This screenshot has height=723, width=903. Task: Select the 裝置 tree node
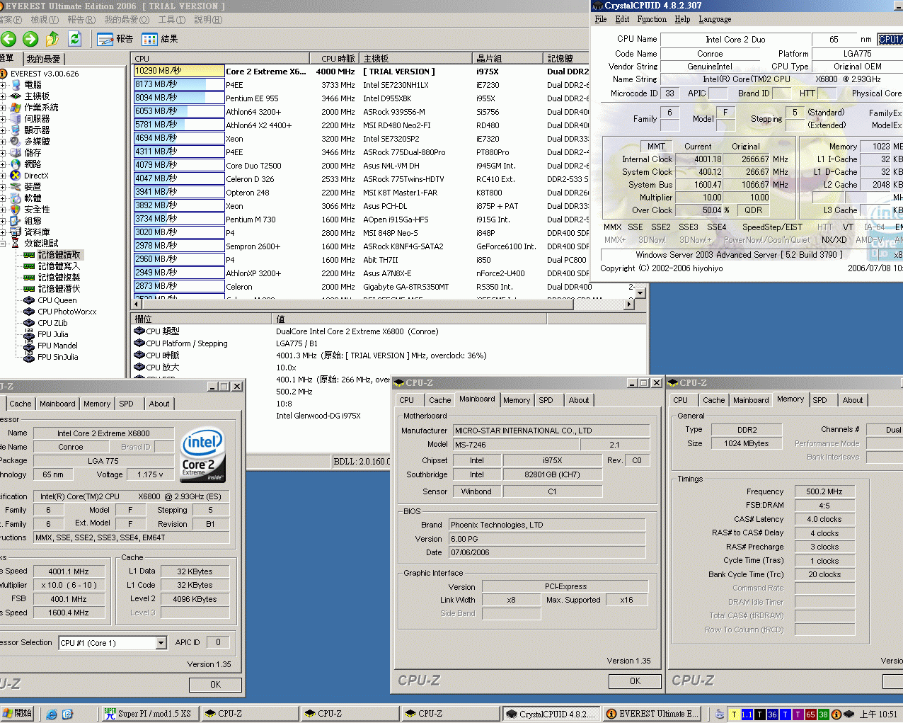pos(33,187)
